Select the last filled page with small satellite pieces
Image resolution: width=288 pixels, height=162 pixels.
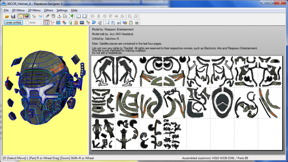point(175,134)
